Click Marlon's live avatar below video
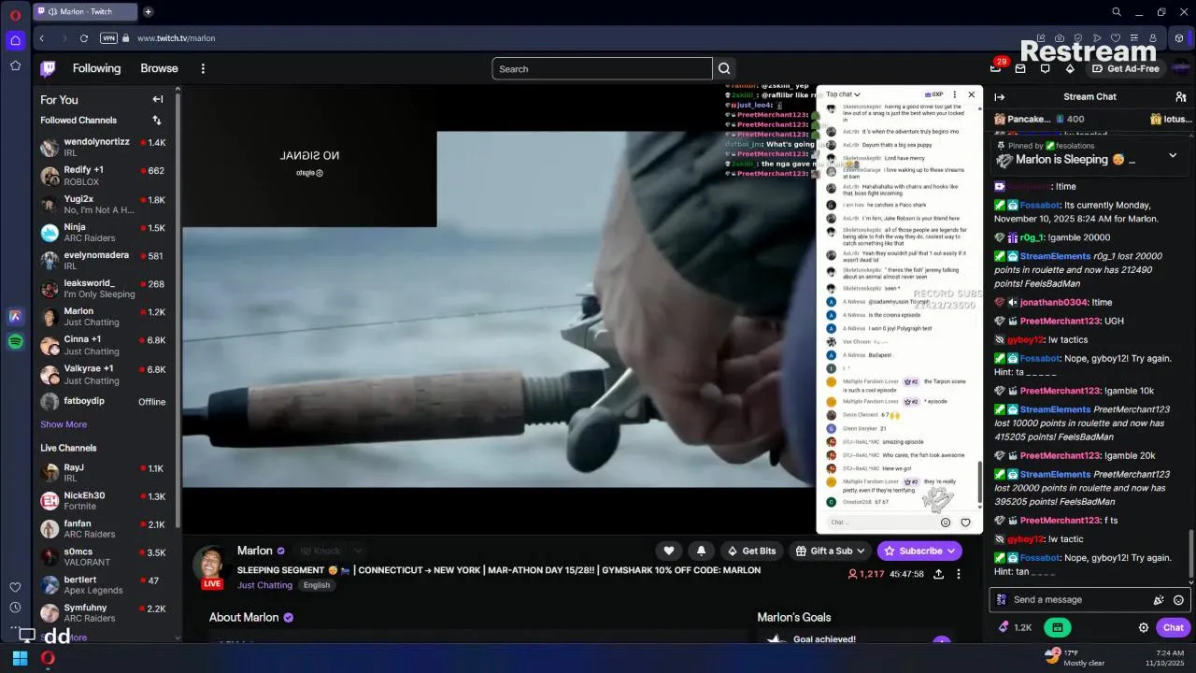1196x673 pixels. (212, 565)
